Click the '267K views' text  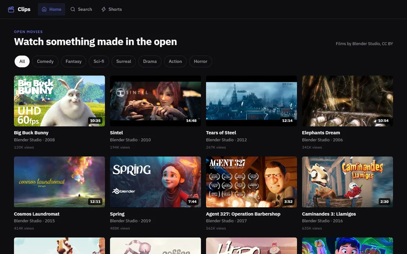coord(216,147)
